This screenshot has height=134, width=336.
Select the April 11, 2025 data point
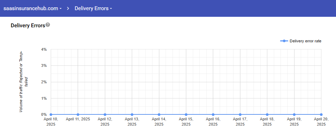pos(78,114)
